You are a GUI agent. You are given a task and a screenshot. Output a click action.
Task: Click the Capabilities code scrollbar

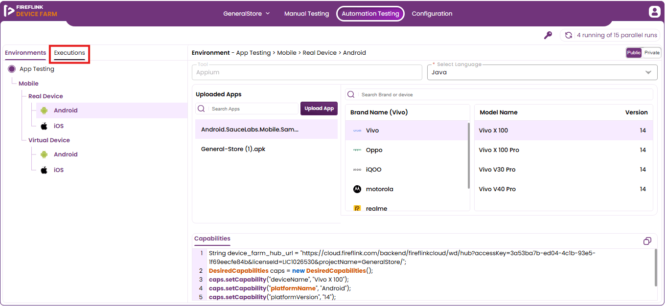click(656, 268)
